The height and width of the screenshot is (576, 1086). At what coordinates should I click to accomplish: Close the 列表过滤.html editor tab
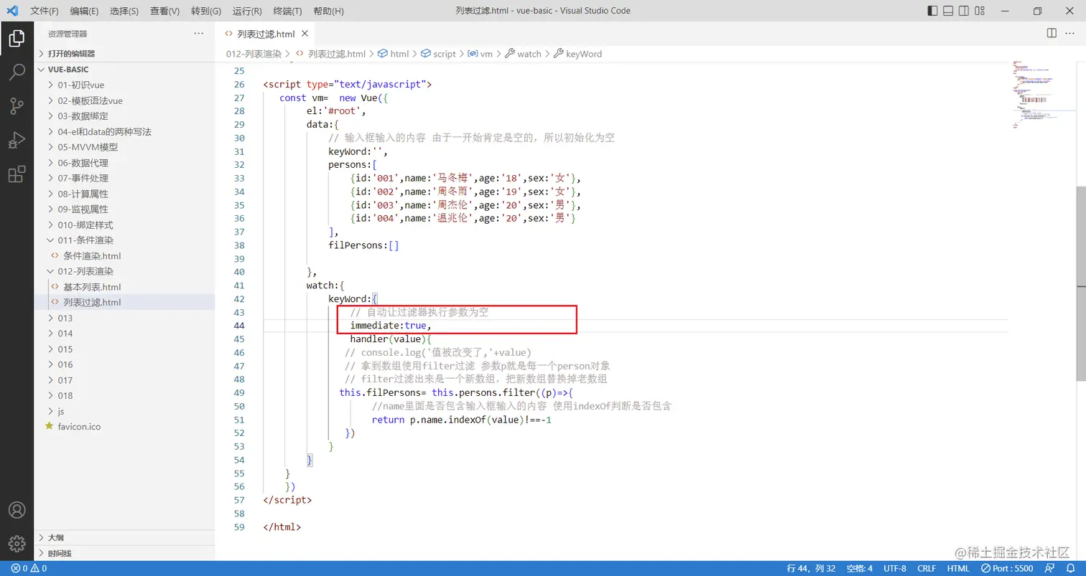pyautogui.click(x=305, y=34)
